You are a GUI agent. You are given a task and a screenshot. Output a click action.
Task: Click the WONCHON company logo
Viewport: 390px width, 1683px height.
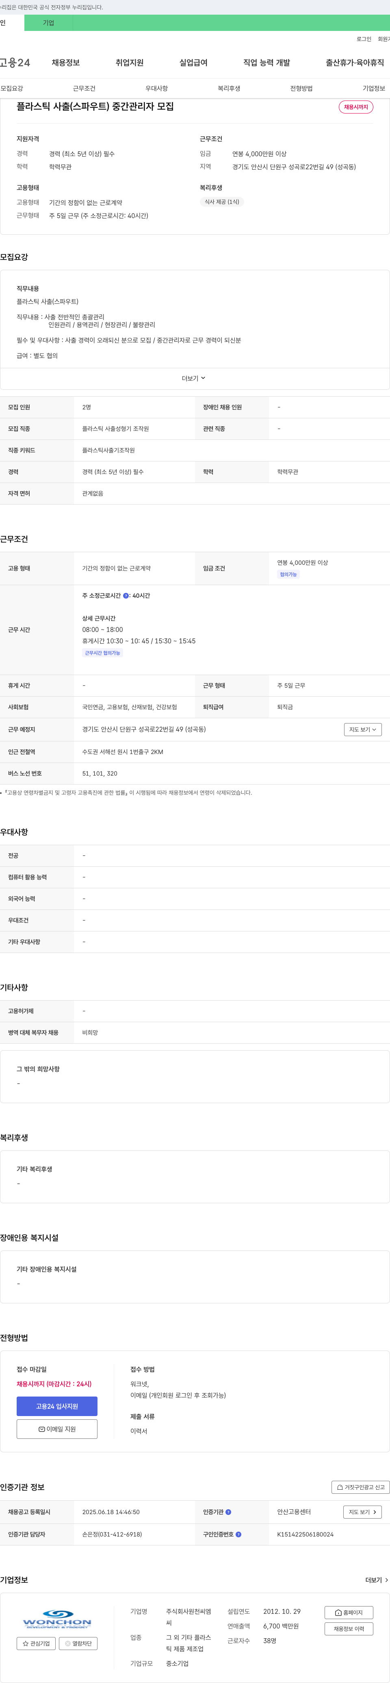(x=57, y=1619)
